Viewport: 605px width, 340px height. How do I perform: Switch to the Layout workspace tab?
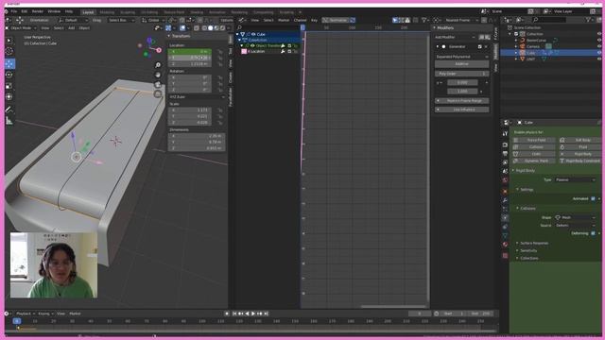point(88,12)
